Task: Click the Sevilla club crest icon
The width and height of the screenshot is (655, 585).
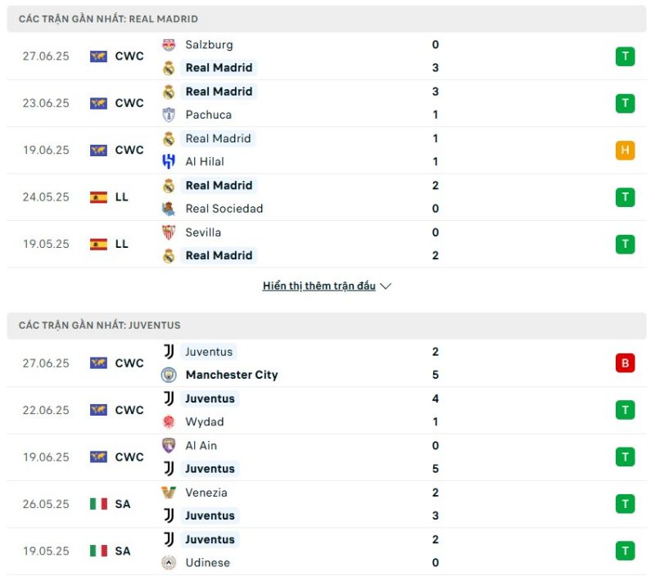Action: click(x=169, y=232)
